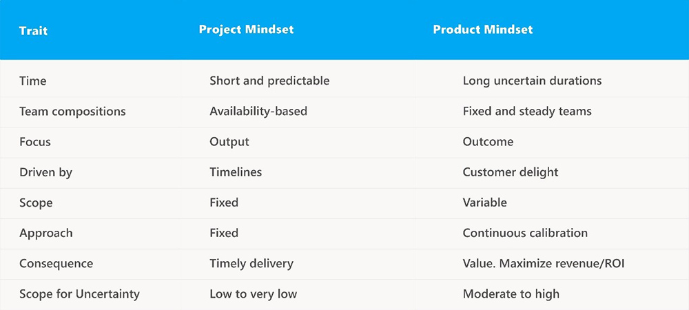This screenshot has width=689, height=310.
Task: Select Value. Maximize revenue/ROI cell
Action: click(544, 263)
